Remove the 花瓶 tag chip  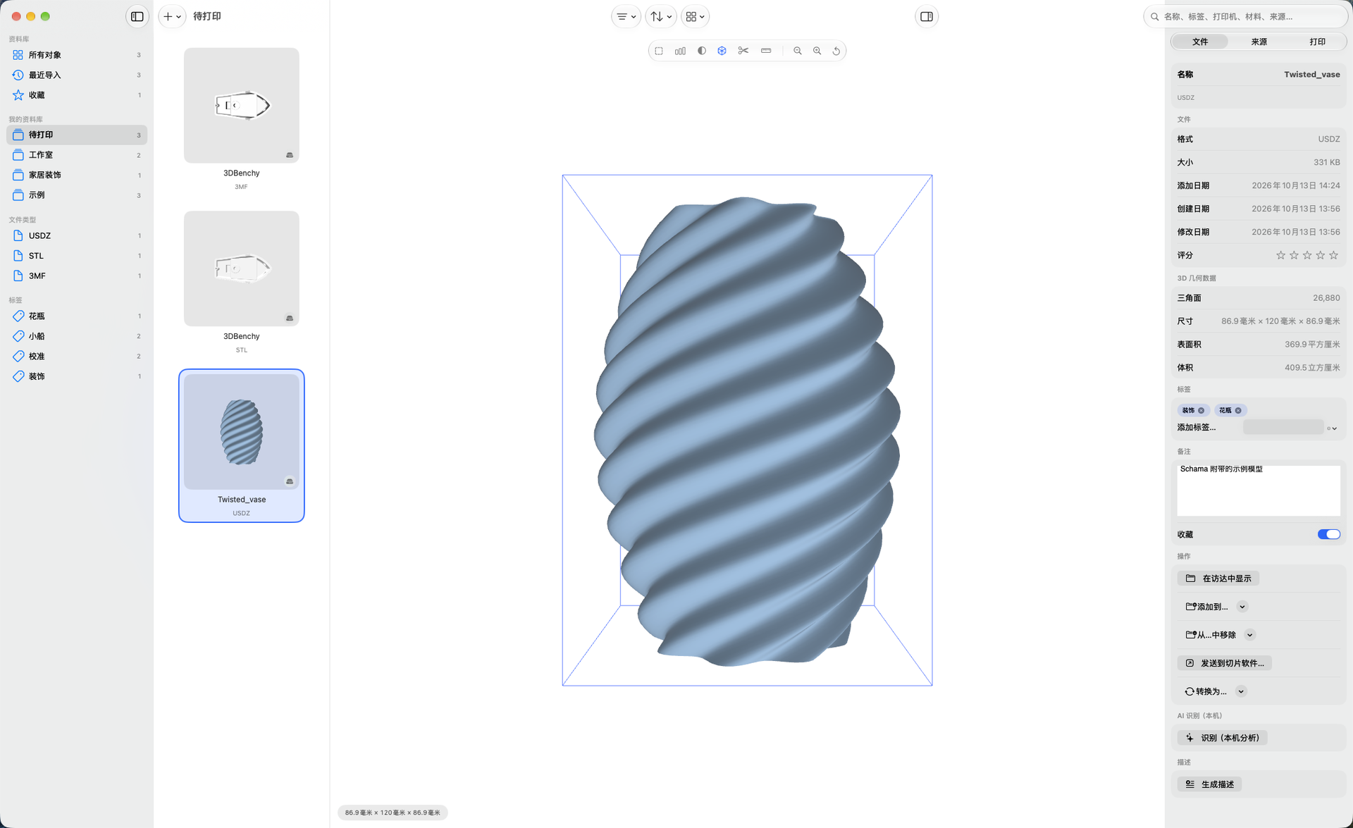(x=1238, y=410)
